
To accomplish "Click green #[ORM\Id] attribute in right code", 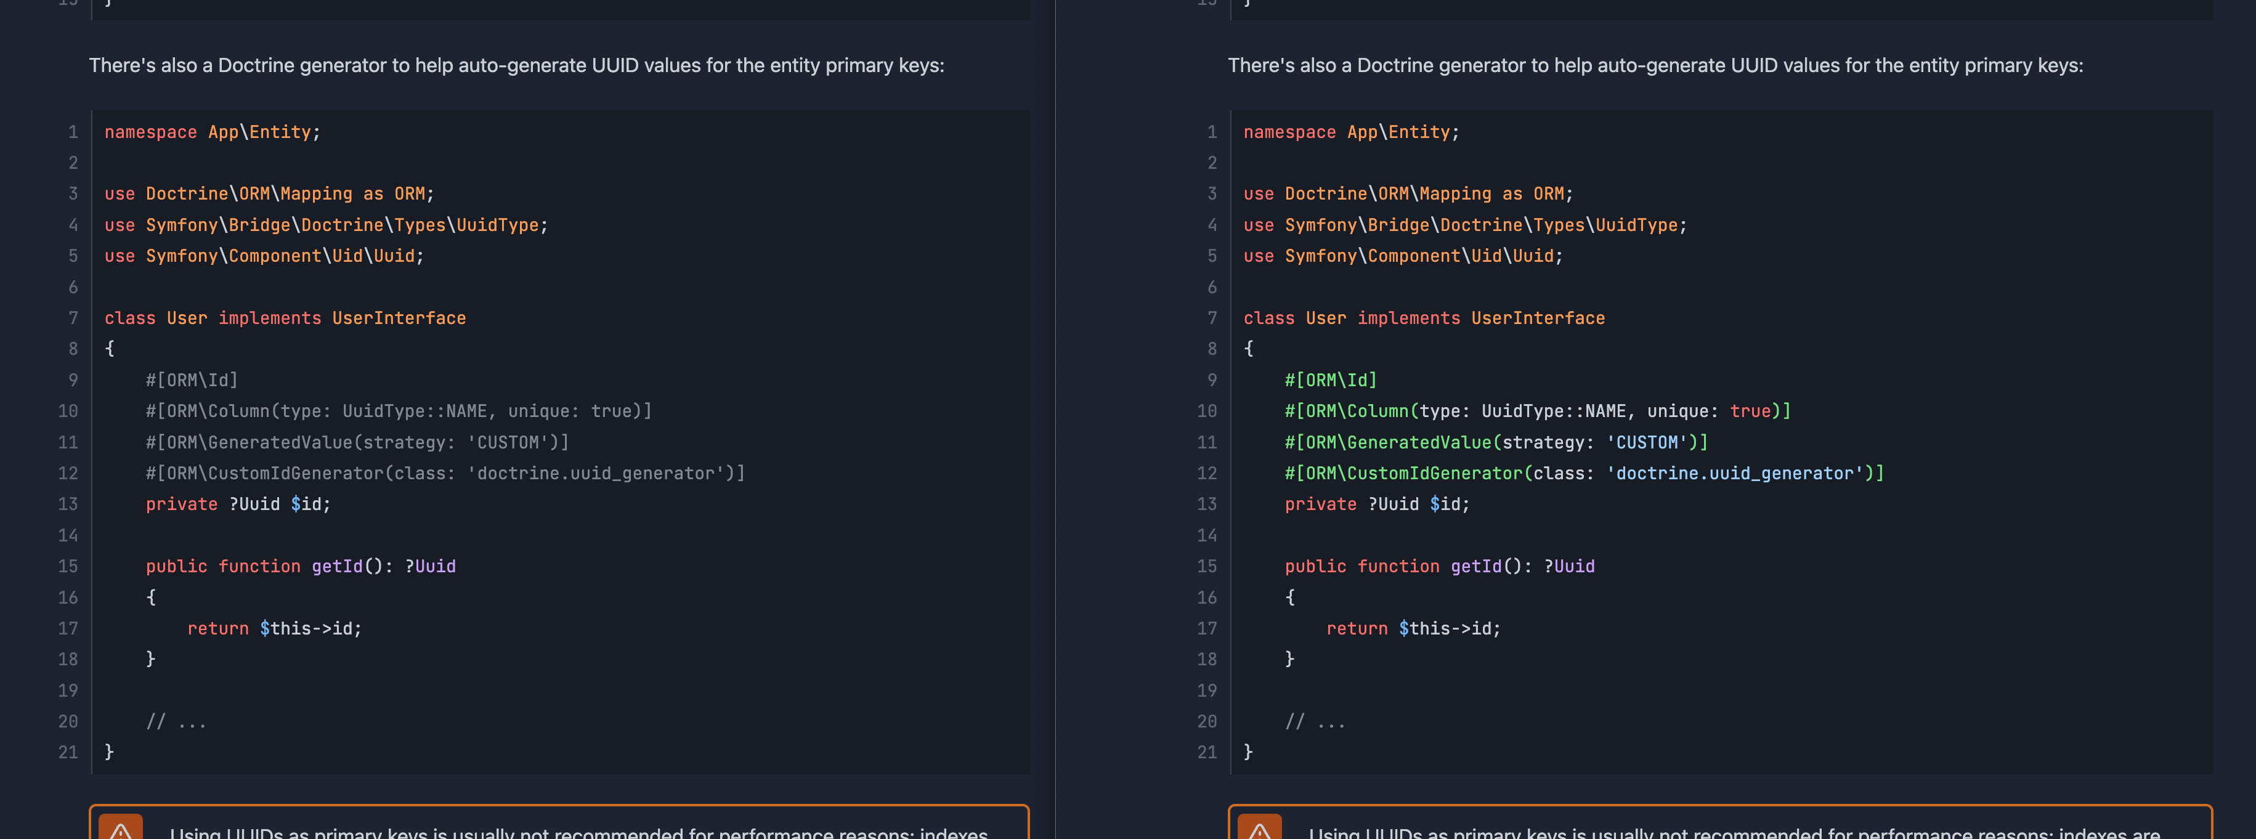I will pyautogui.click(x=1330, y=380).
